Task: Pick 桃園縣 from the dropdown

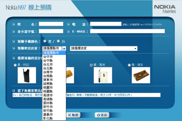Action: (54, 91)
